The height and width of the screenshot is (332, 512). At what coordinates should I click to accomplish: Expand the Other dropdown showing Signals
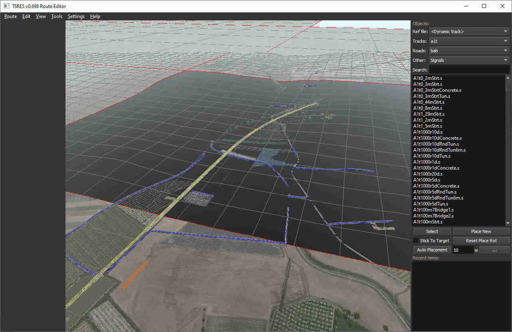[469, 60]
